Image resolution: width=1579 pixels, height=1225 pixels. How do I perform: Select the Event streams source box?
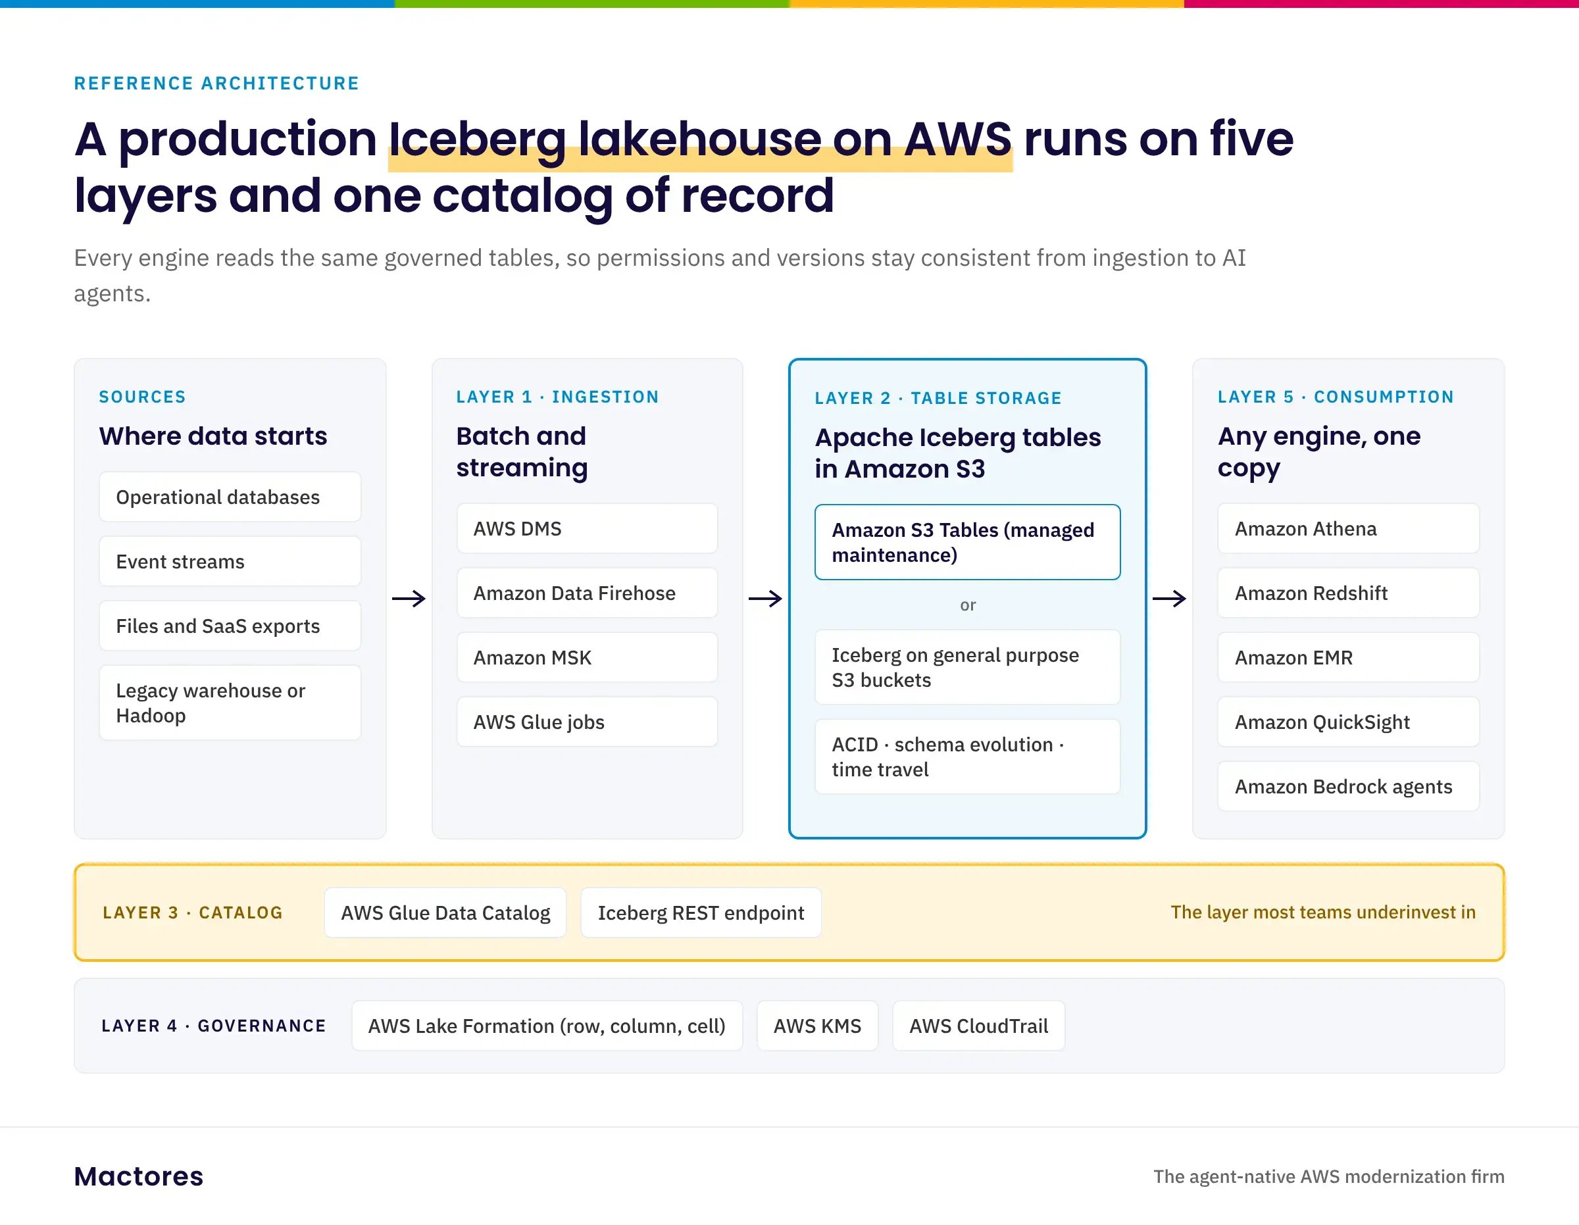(230, 561)
